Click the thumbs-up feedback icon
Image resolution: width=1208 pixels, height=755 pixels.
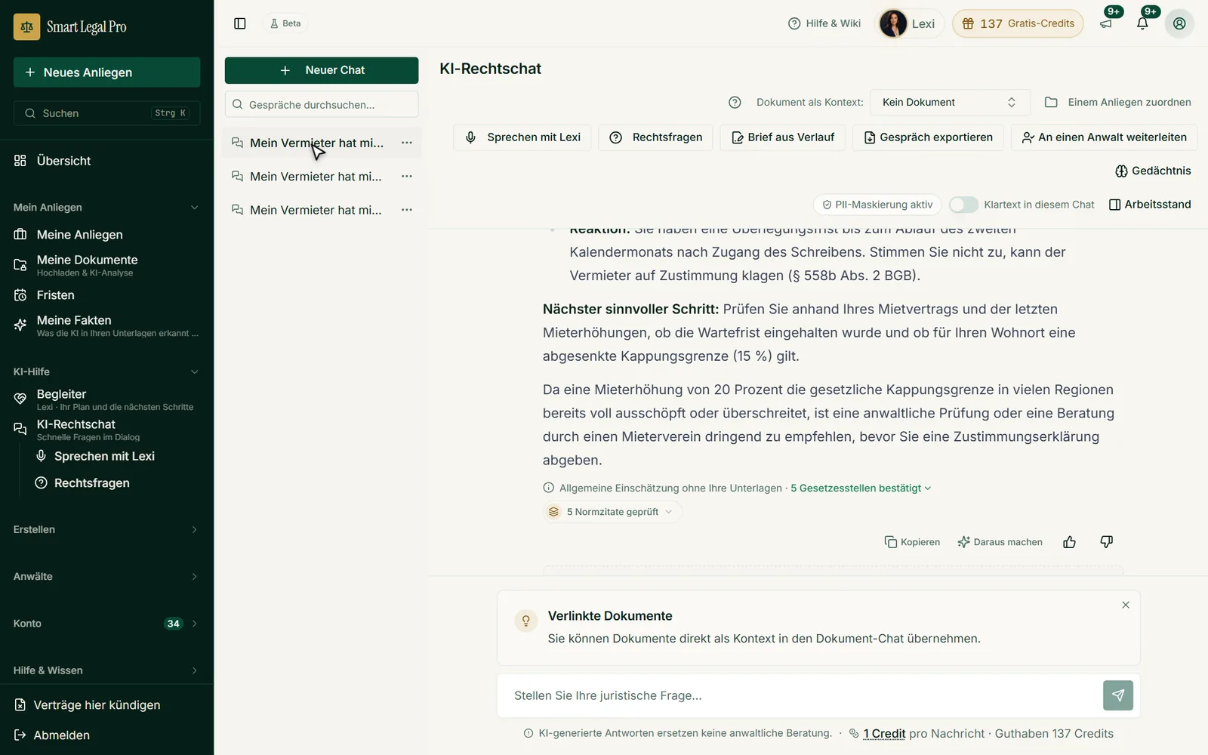[x=1070, y=542]
